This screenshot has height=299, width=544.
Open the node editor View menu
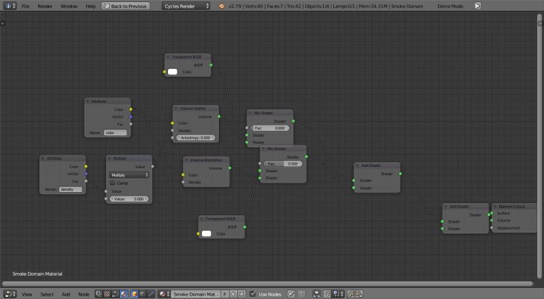pos(27,294)
